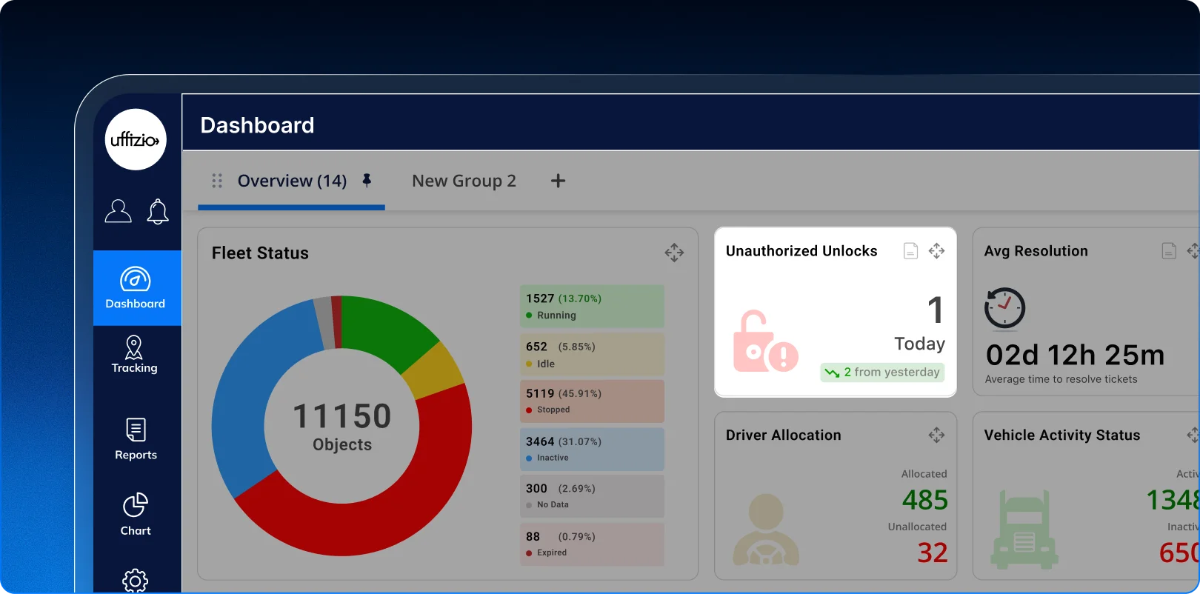Click the "2 from yesterday" trend badge
This screenshot has width=1200, height=594.
click(882, 372)
